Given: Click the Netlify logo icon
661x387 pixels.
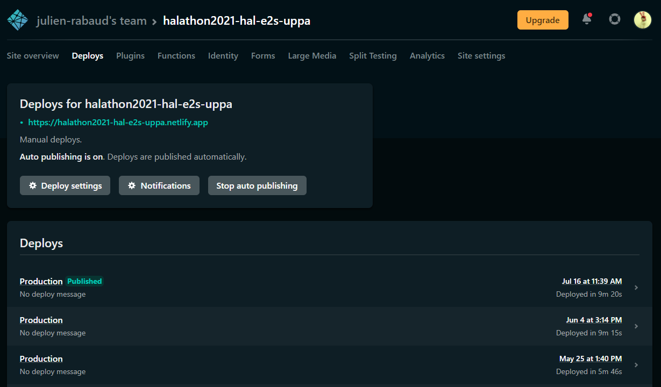Looking at the screenshot, I should pyautogui.click(x=18, y=20).
